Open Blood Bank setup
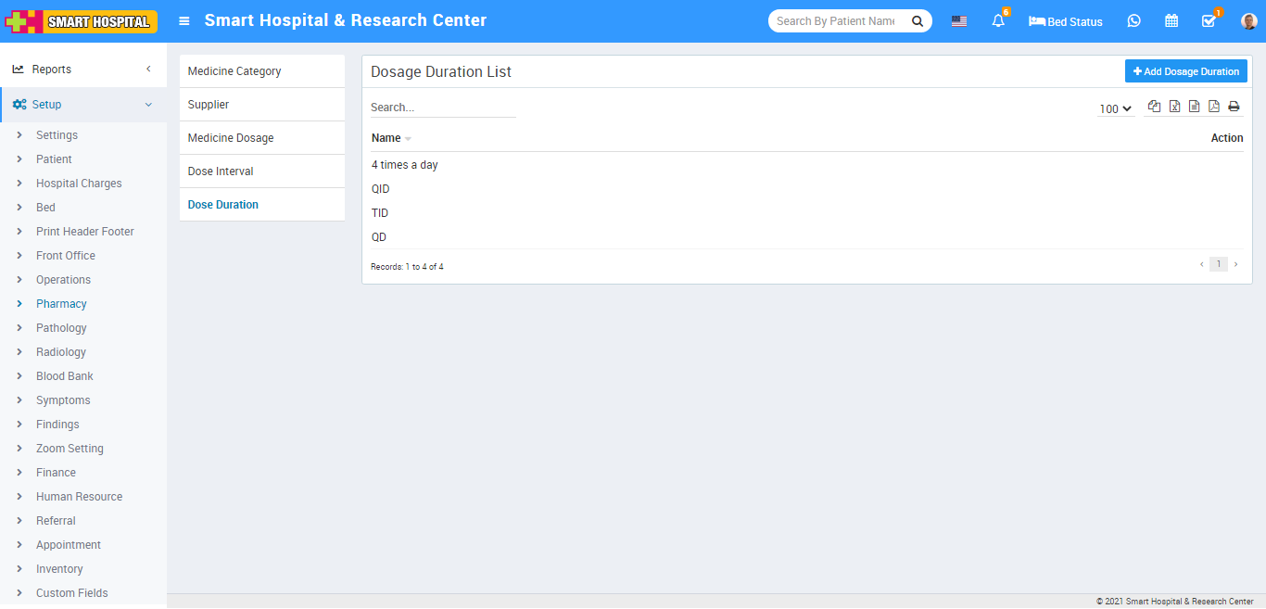 pyautogui.click(x=65, y=376)
